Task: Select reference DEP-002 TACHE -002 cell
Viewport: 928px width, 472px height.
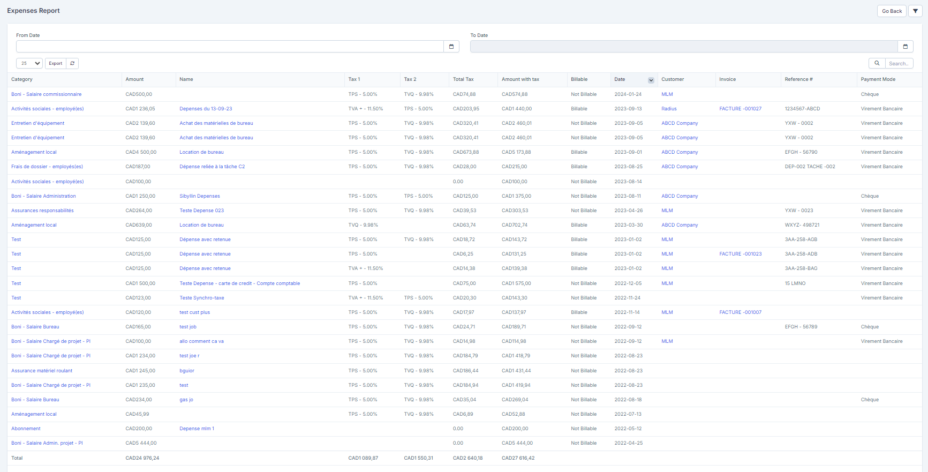Action: tap(810, 167)
